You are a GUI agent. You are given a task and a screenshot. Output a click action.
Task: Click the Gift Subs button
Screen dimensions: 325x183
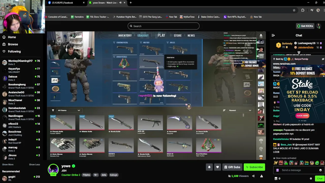(x=232, y=167)
